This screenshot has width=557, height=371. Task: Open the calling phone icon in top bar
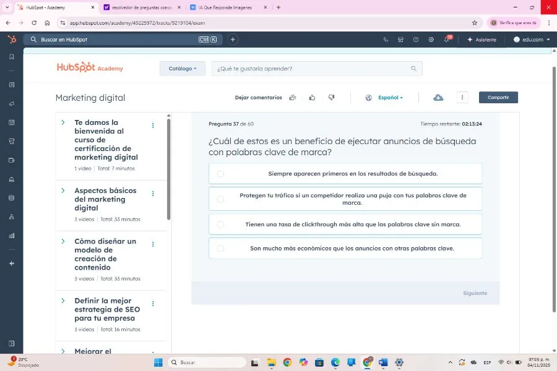385,39
